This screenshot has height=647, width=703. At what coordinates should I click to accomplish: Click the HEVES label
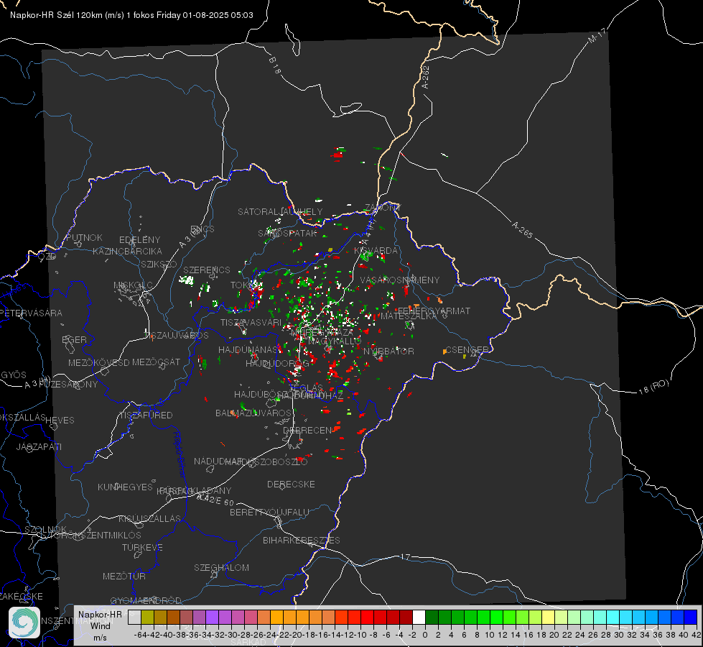(60, 420)
